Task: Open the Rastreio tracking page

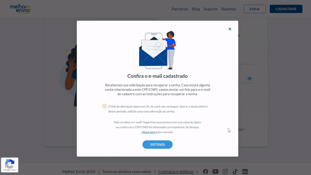Action: [229, 9]
